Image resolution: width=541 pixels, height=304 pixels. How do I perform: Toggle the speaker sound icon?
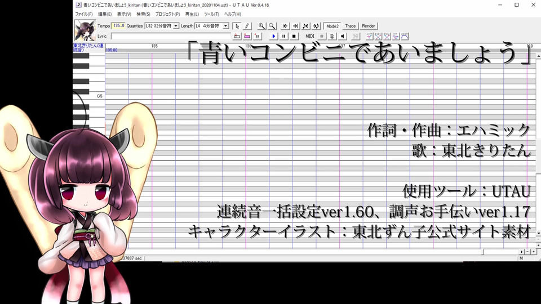pos(342,36)
